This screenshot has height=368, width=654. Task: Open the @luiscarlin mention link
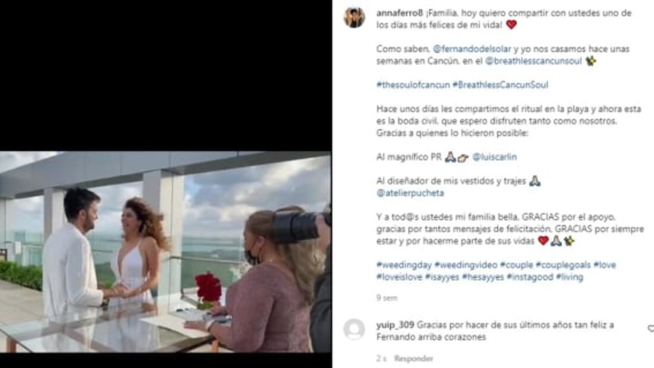(x=494, y=157)
